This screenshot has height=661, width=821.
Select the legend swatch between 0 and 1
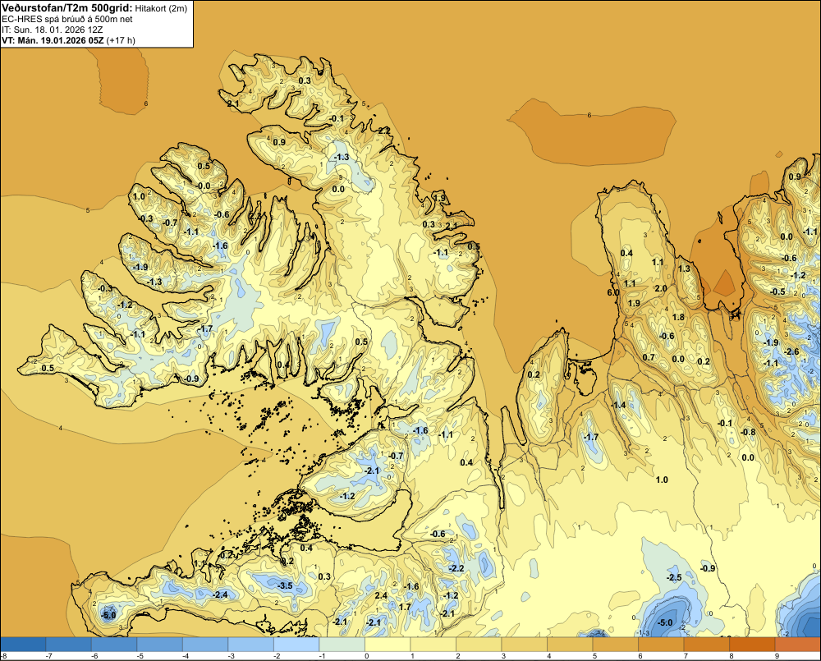click(388, 644)
